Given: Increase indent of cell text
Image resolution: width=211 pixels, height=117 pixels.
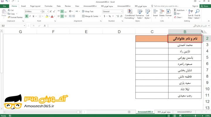Looking at the screenshot, I should coord(74,16).
